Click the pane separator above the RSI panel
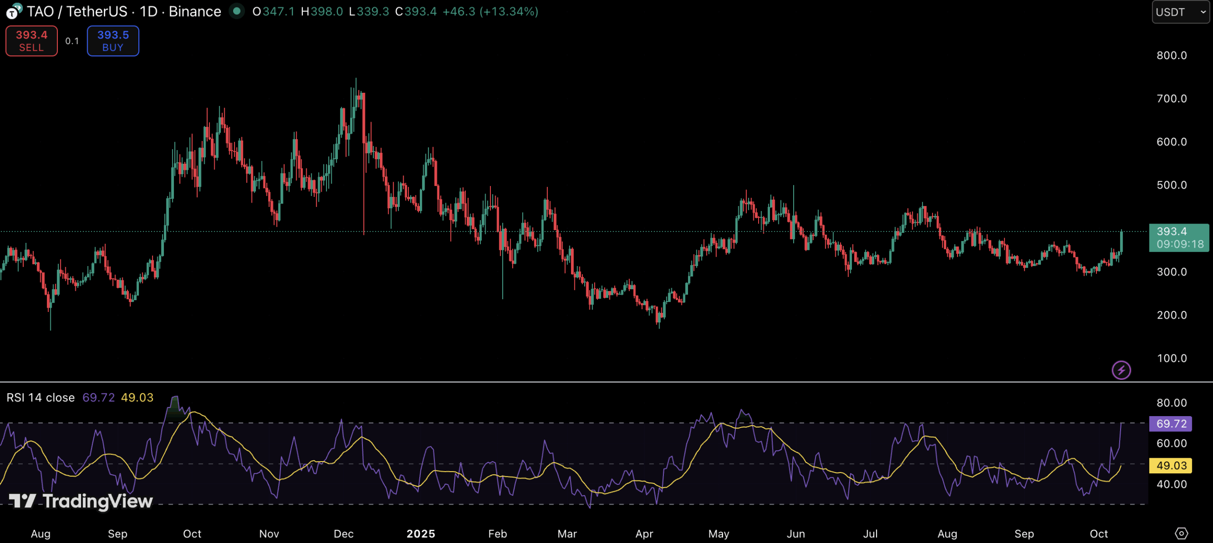1213x543 pixels. (x=569, y=382)
